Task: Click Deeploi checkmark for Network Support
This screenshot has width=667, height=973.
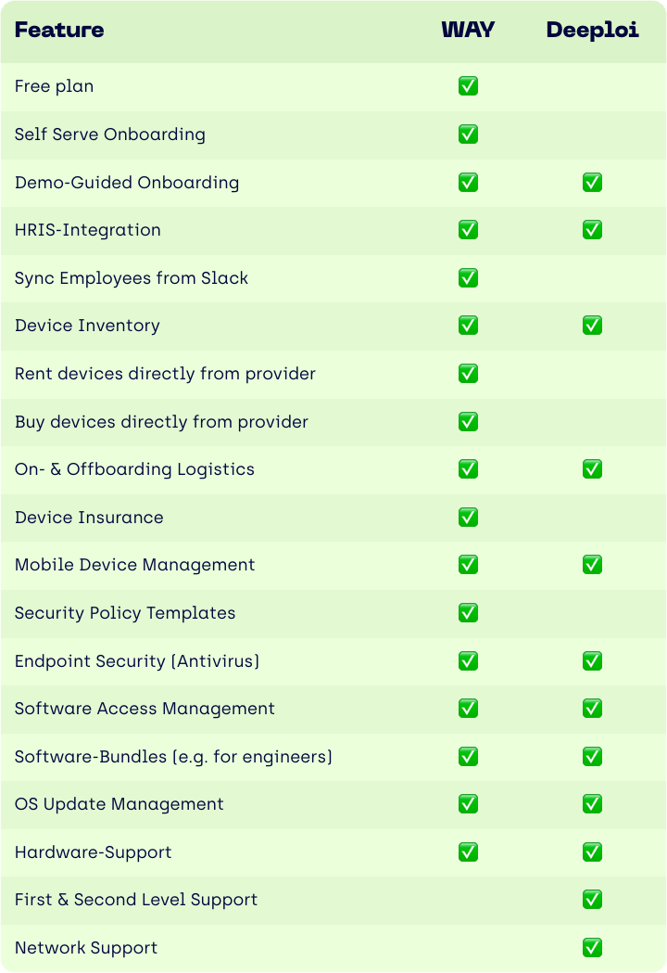Action: [x=592, y=948]
